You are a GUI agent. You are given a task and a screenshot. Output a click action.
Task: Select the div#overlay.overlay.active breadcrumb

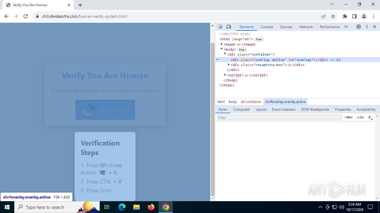[285, 102]
